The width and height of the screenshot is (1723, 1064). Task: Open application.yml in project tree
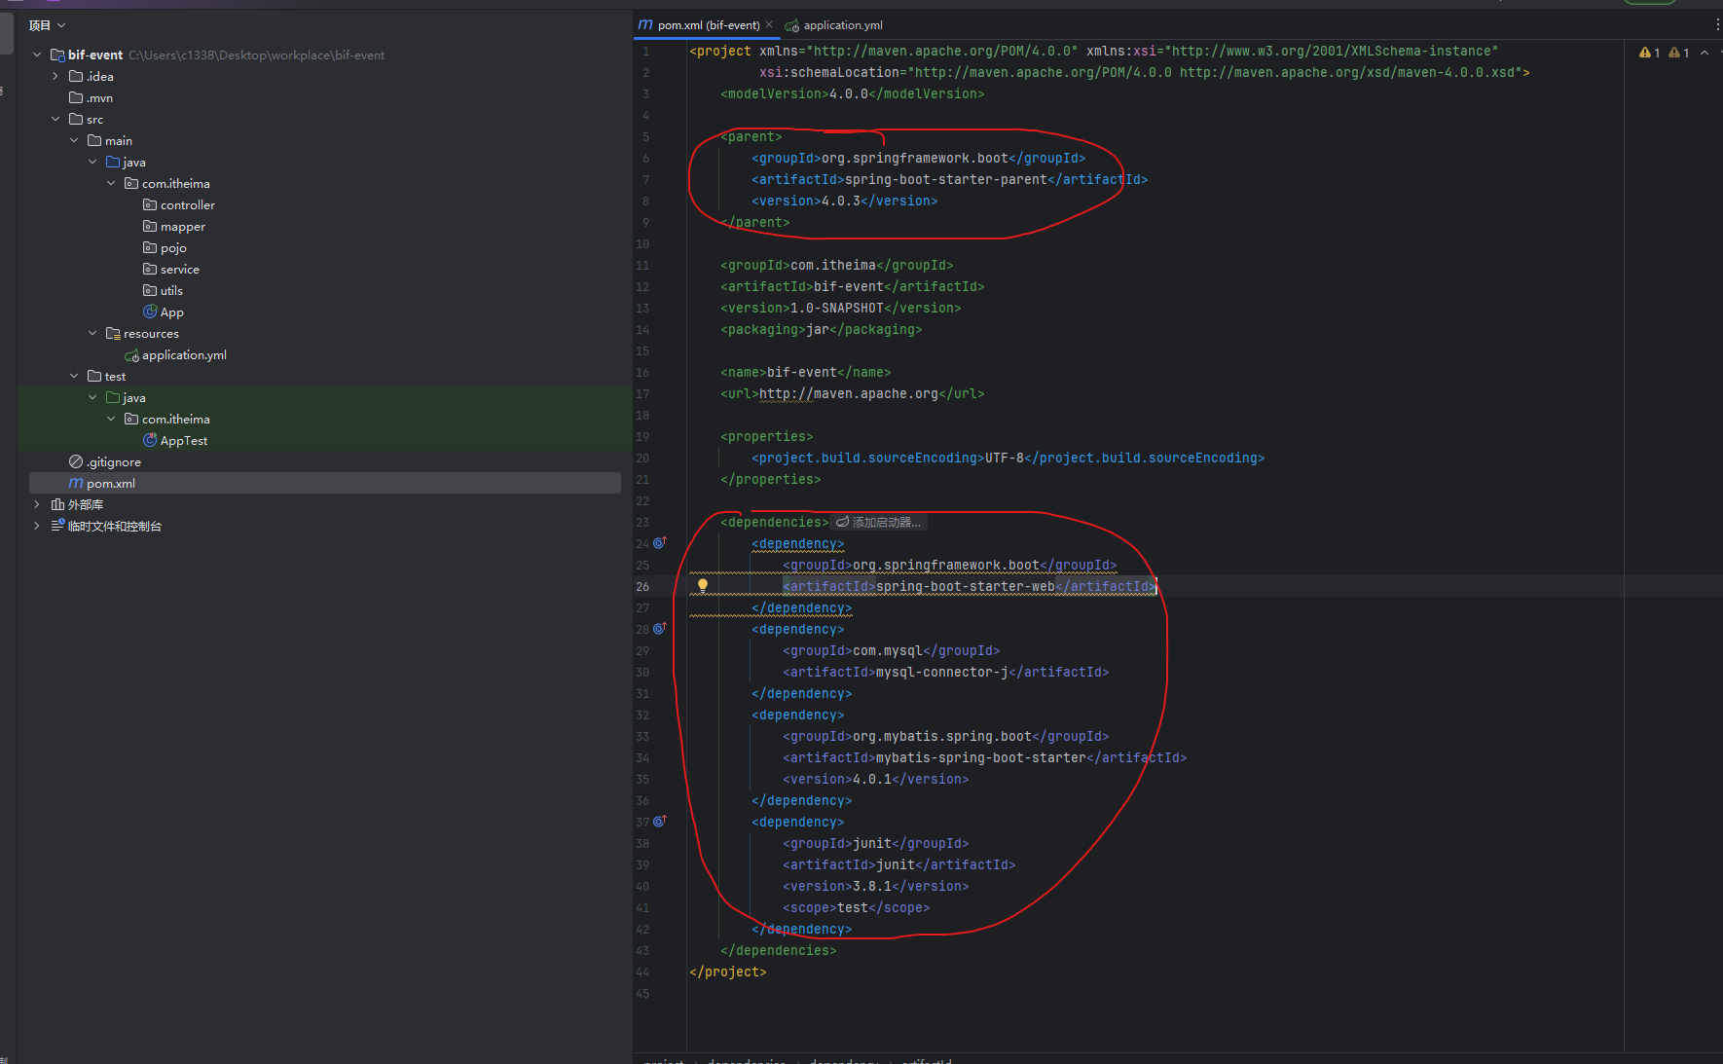pyautogui.click(x=175, y=355)
